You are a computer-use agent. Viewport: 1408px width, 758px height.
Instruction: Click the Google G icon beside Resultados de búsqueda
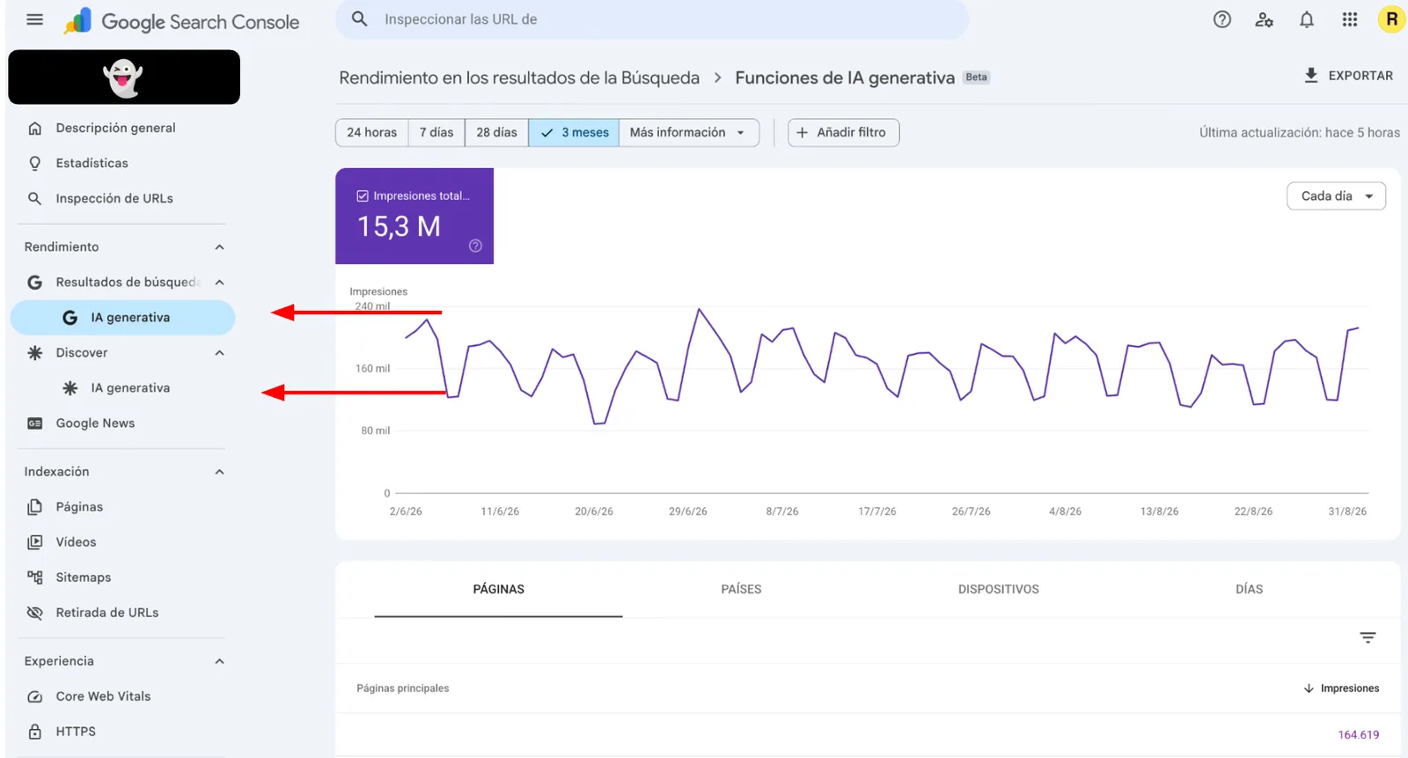[x=35, y=283]
